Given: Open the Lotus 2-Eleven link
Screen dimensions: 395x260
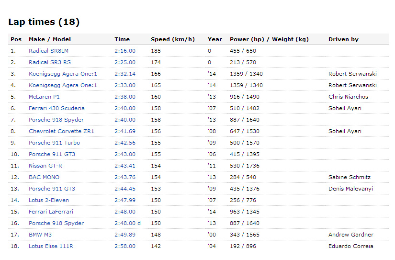Looking at the screenshot, I should [x=49, y=200].
